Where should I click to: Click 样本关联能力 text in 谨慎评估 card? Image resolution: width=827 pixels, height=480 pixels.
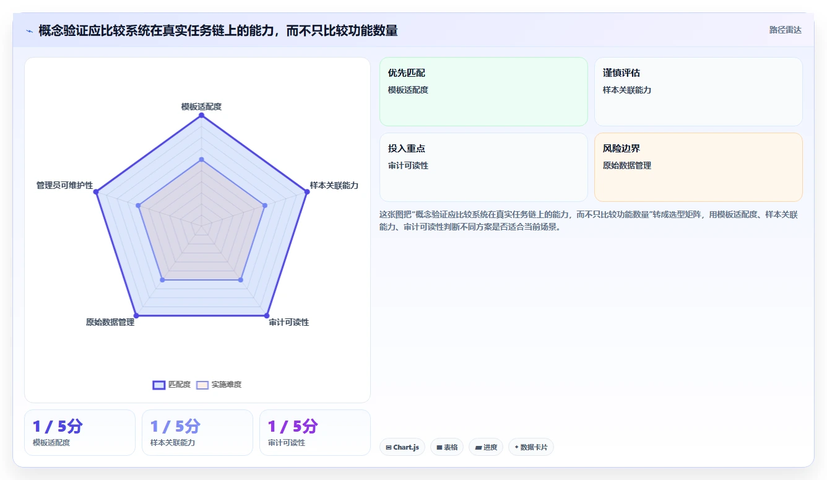tap(627, 90)
